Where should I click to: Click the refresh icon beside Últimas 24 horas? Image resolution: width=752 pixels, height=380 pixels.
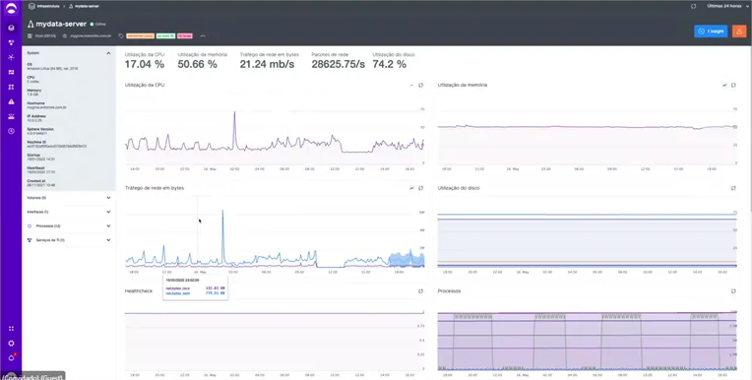tap(693, 6)
